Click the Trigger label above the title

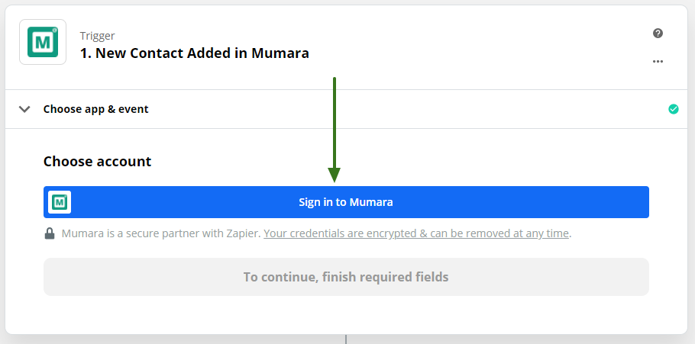click(x=97, y=36)
